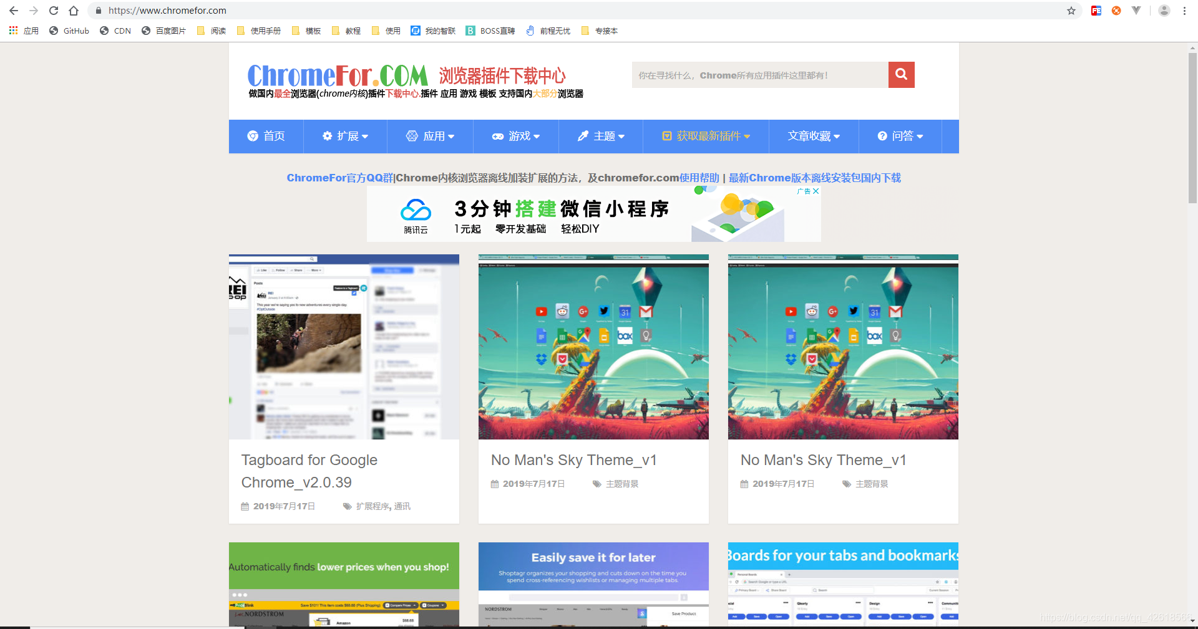Open the browser home page icon
1198x629 pixels.
coord(74,11)
